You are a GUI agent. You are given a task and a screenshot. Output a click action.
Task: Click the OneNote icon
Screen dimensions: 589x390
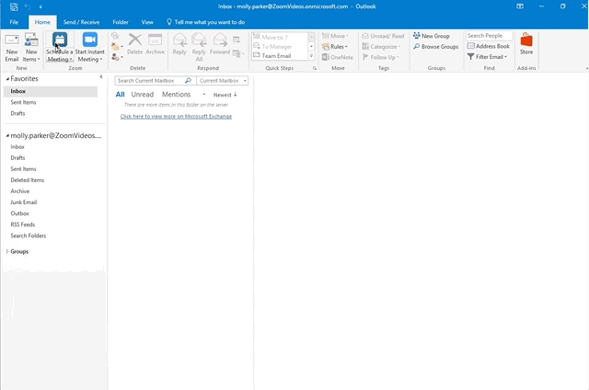click(326, 57)
